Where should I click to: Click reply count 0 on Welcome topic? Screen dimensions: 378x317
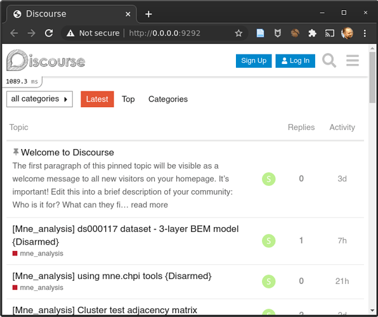click(x=301, y=179)
